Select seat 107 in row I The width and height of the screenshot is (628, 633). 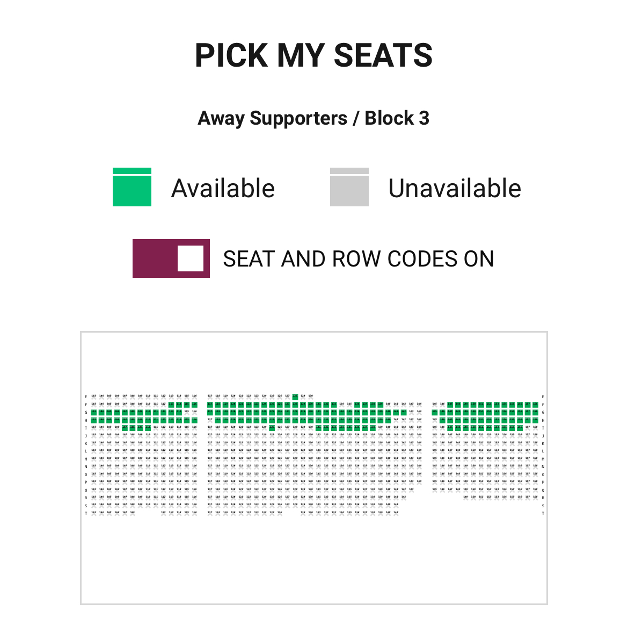[x=125, y=428]
